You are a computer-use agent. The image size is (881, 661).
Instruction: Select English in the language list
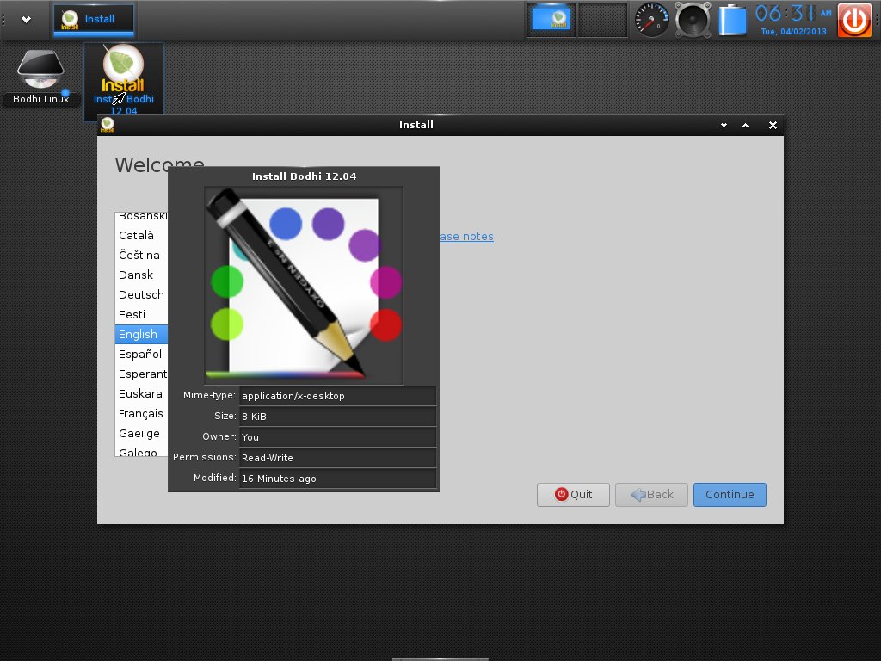pyautogui.click(x=141, y=334)
